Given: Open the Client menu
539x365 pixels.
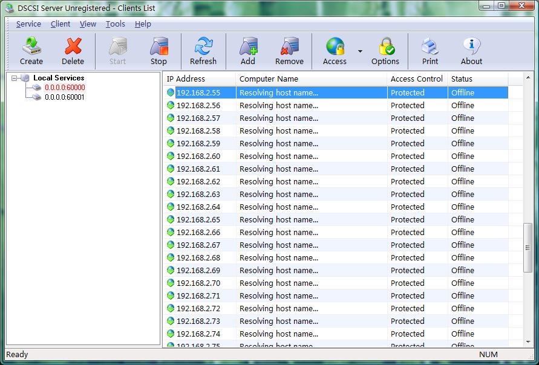Looking at the screenshot, I should tap(60, 24).
